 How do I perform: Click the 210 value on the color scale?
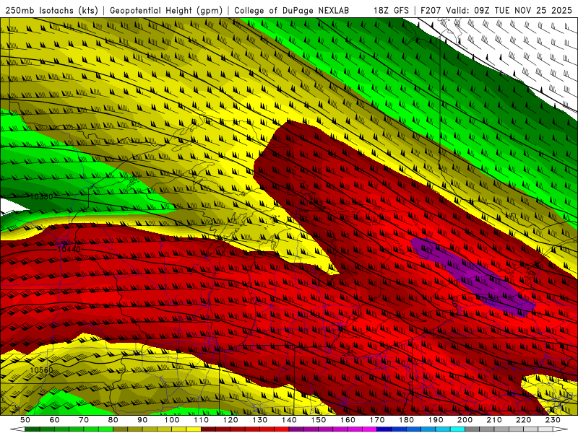coord(494,420)
